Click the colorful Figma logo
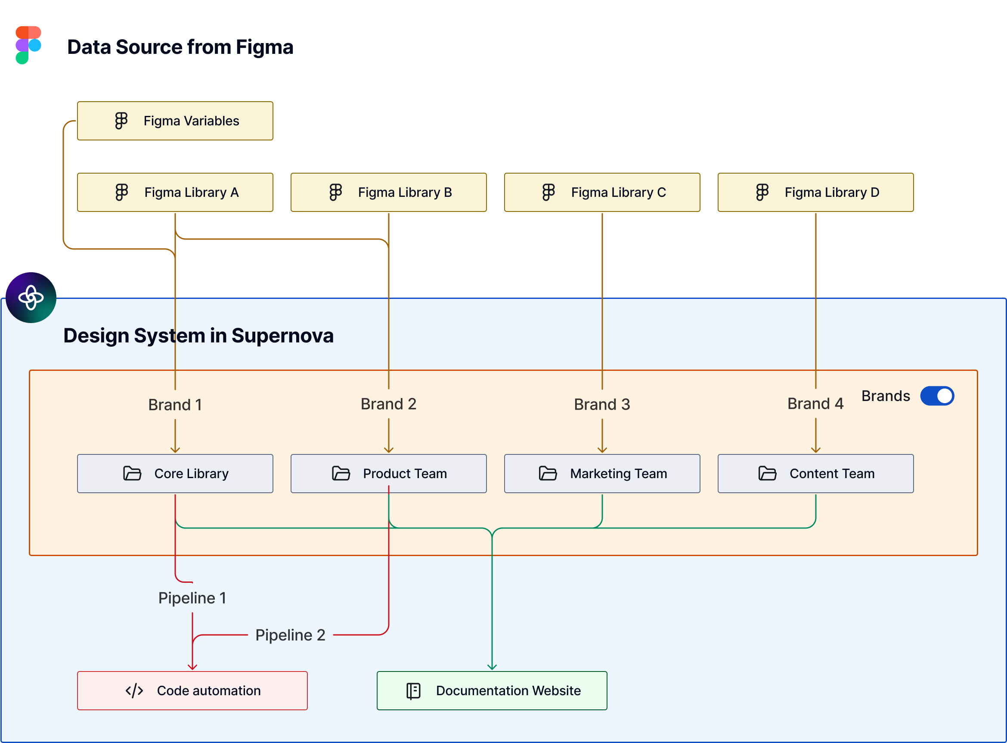Viewport: 1007px width, 743px height. (28, 45)
